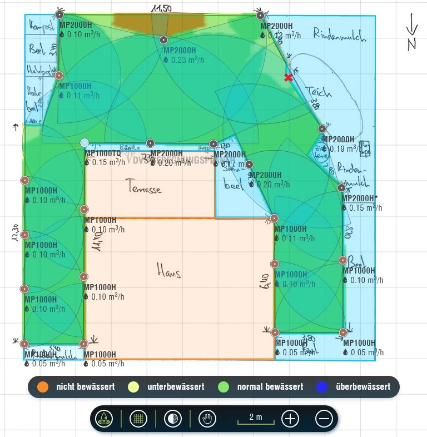Click the 'unterbewässert' legend label
The height and width of the screenshot is (437, 427).
(x=176, y=386)
